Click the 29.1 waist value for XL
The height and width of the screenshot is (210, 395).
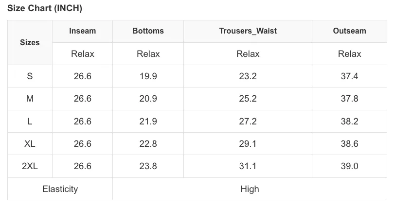tap(248, 144)
